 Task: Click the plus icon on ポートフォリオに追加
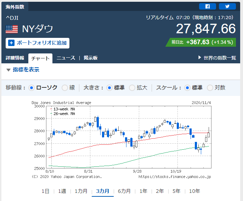11,43
